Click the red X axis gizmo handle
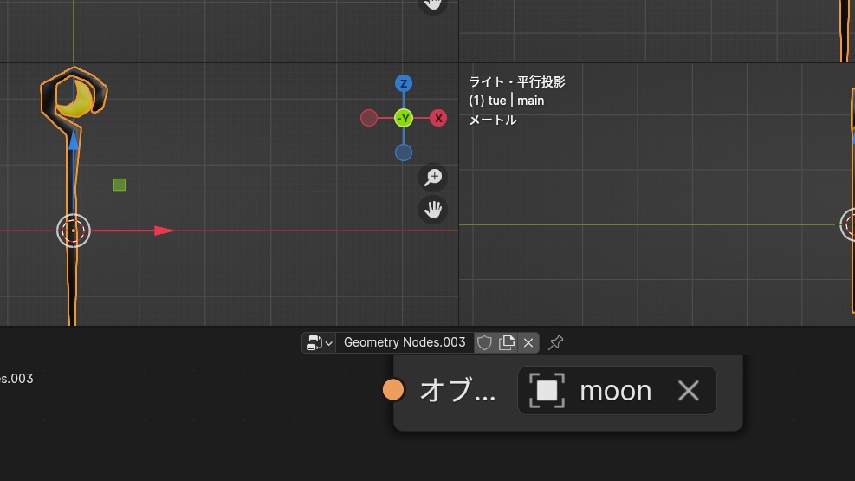Image resolution: width=855 pixels, height=481 pixels. [x=438, y=119]
